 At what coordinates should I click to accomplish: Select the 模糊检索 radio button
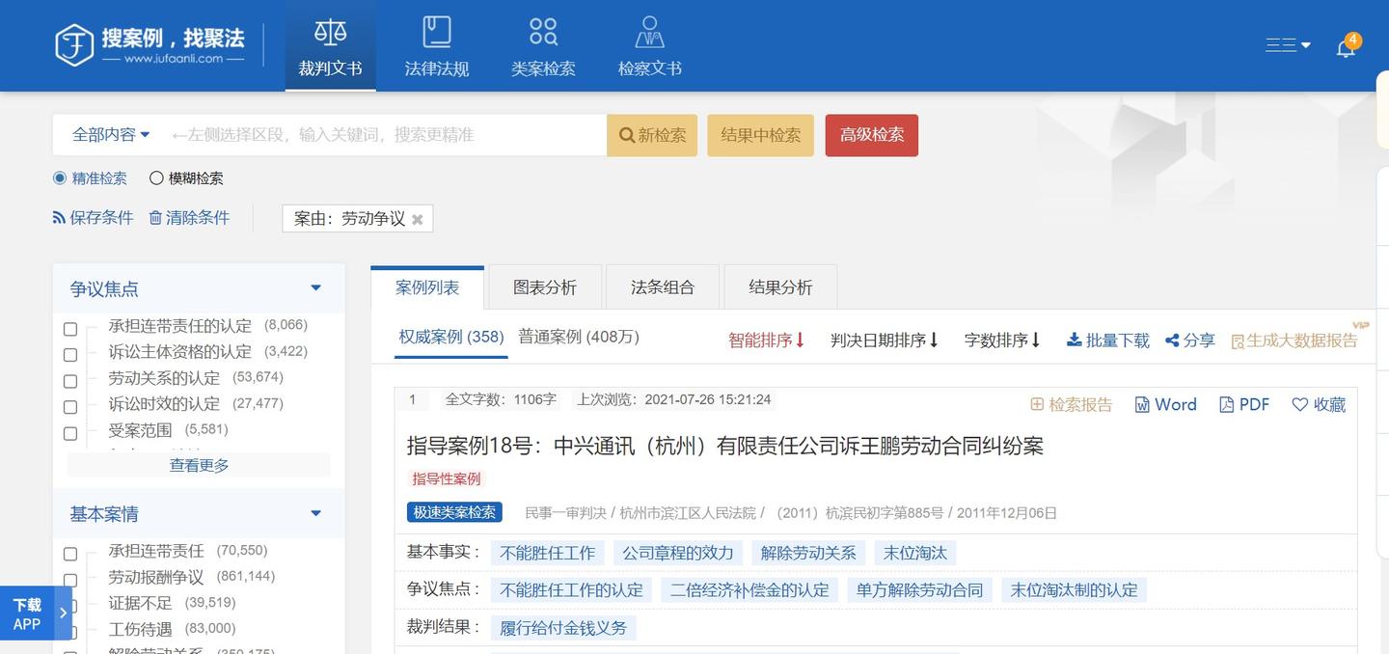click(155, 177)
